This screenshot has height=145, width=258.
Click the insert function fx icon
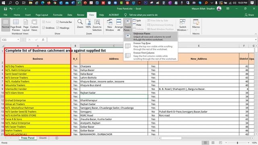(x=43, y=39)
